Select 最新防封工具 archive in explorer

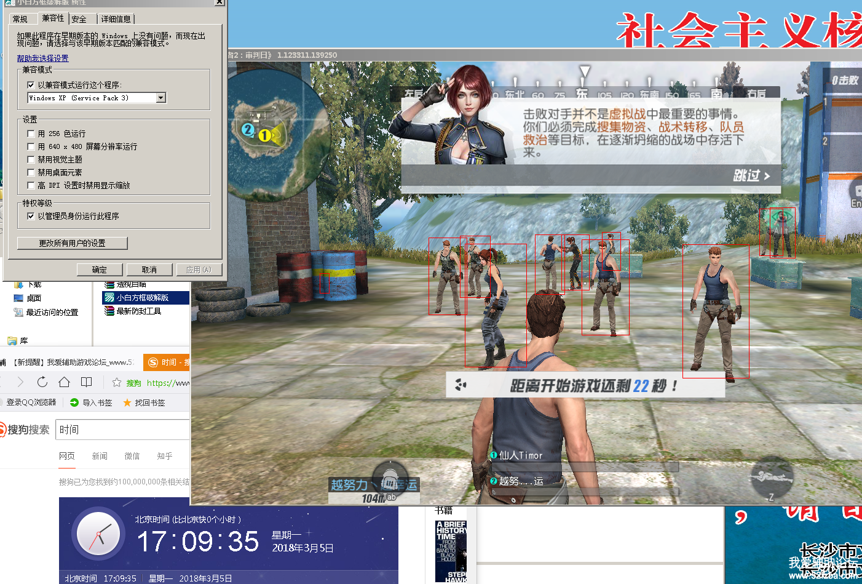pos(139,311)
